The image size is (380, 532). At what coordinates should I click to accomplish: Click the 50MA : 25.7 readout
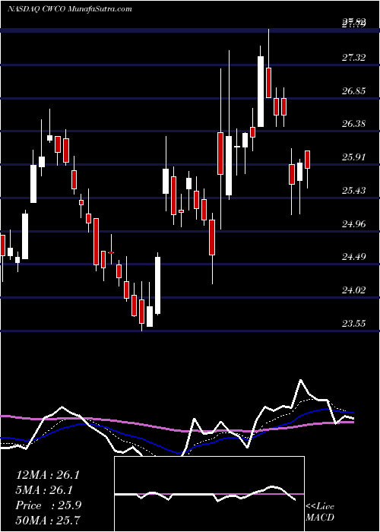point(48,520)
